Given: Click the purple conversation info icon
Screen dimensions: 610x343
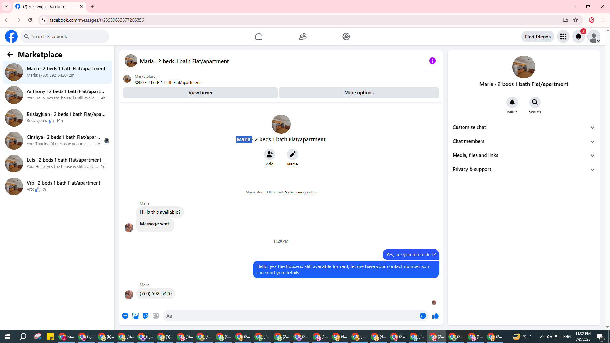Looking at the screenshot, I should click(x=432, y=61).
